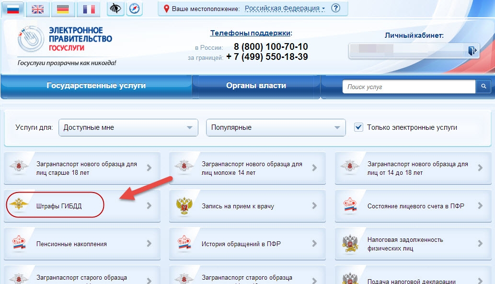Click the PFR icon beside Пенсионные накопления

(19, 243)
